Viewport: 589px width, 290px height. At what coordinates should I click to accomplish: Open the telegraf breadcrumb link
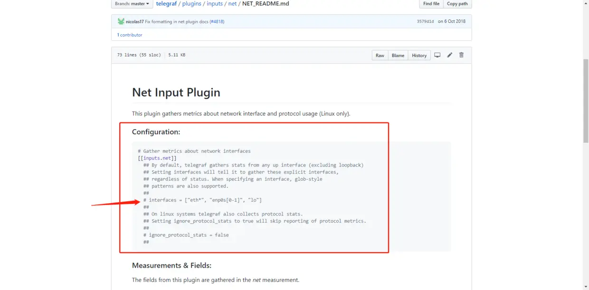click(166, 4)
